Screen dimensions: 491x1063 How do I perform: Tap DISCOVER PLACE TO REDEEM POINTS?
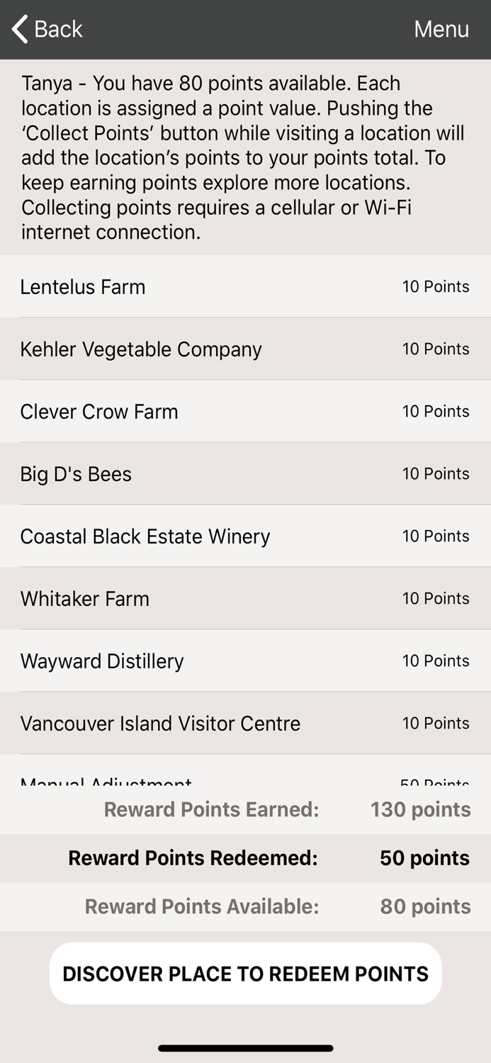coord(245,973)
